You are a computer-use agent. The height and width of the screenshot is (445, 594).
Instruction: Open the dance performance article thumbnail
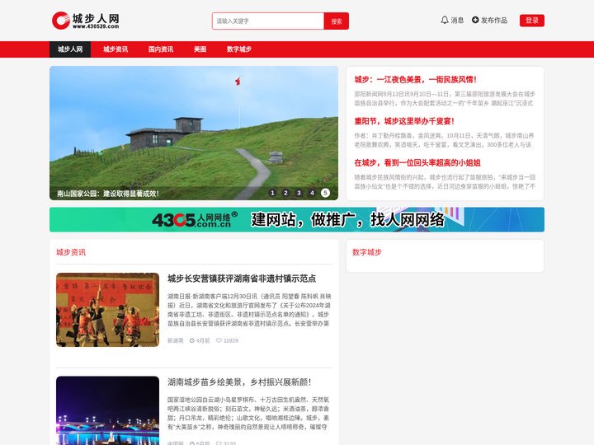107,310
